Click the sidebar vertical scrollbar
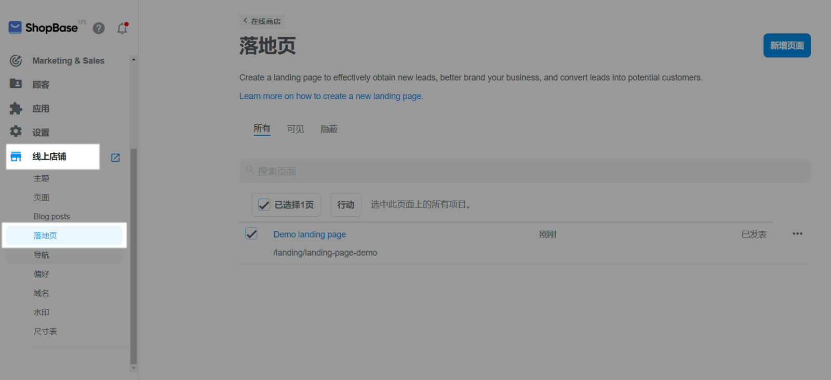Viewport: 831px width, 380px height. point(133,255)
